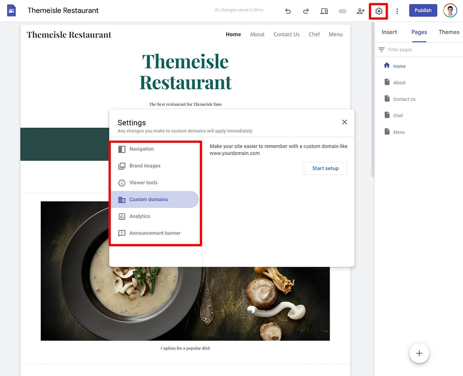The width and height of the screenshot is (463, 376).
Task: Open the more options three-dot menu
Action: [397, 11]
